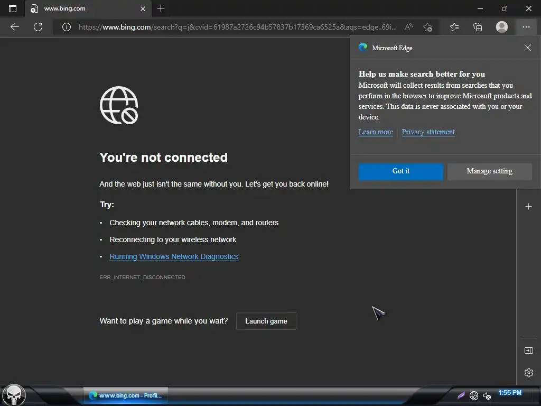Open a new tab with plus button
Viewport: 541px width, 406px height.
click(161, 8)
